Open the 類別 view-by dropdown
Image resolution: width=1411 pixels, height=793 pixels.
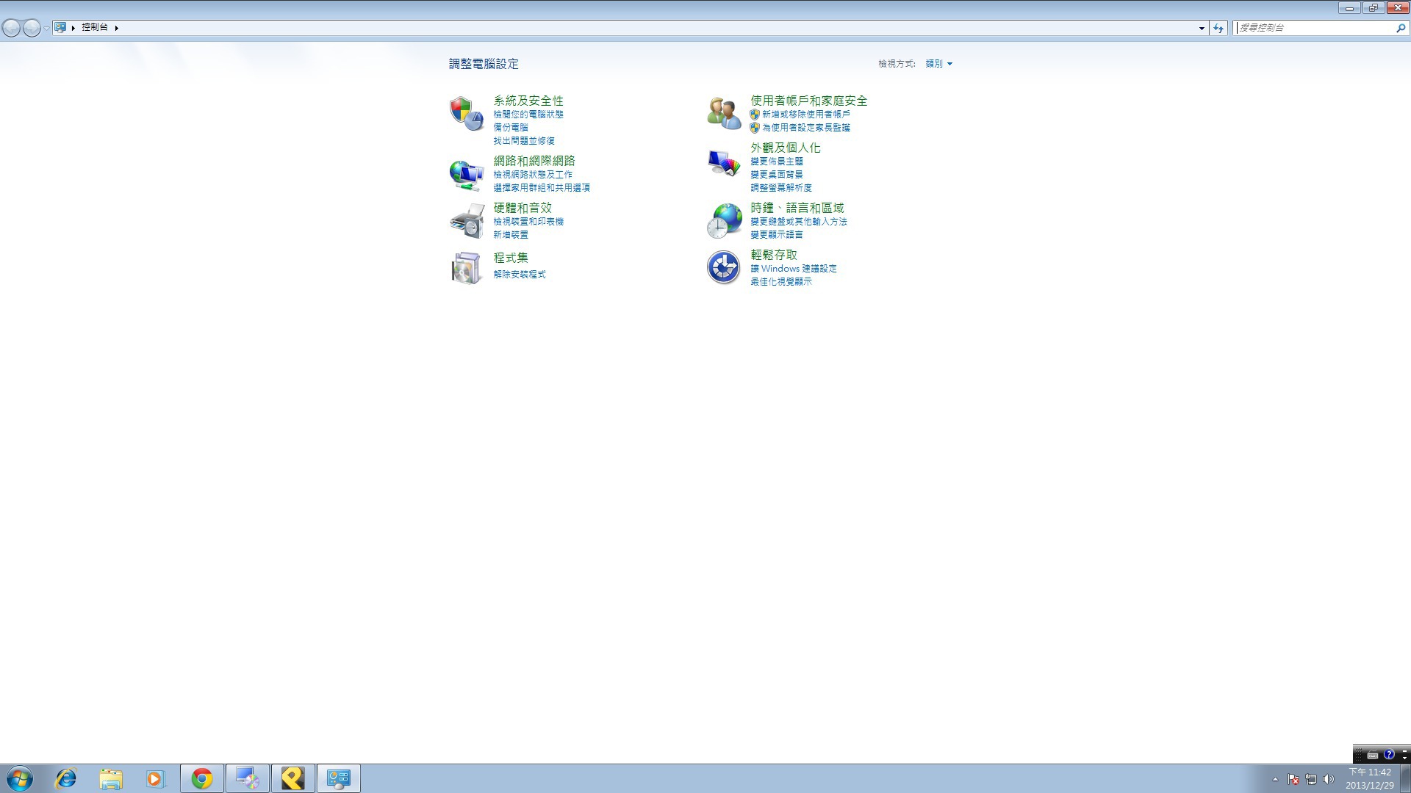938,64
